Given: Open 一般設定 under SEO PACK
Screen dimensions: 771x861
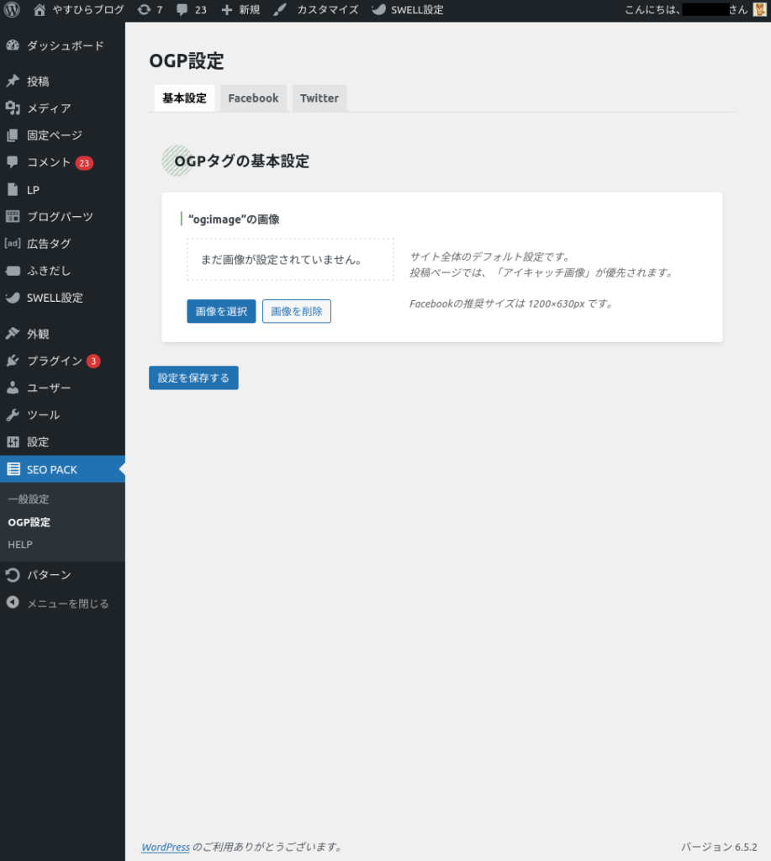Looking at the screenshot, I should (29, 499).
